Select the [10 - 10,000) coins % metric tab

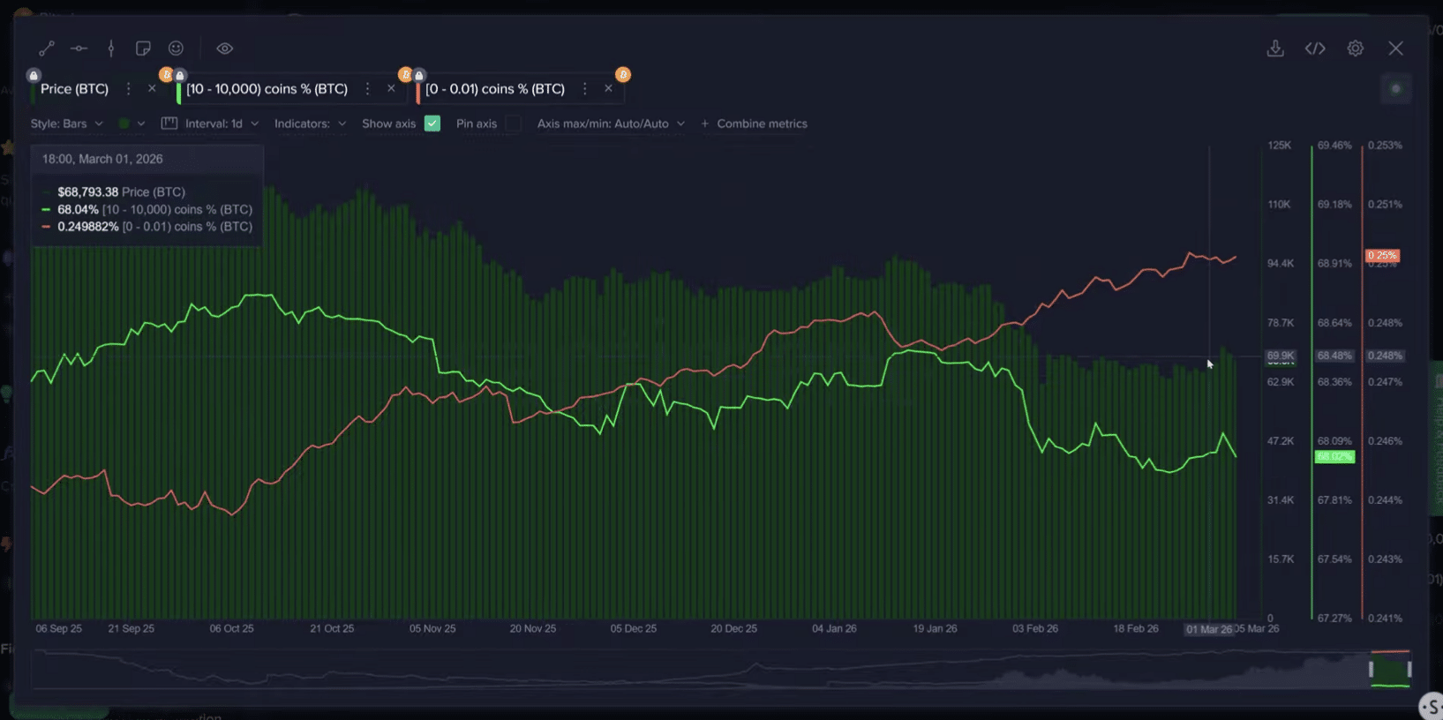(267, 89)
